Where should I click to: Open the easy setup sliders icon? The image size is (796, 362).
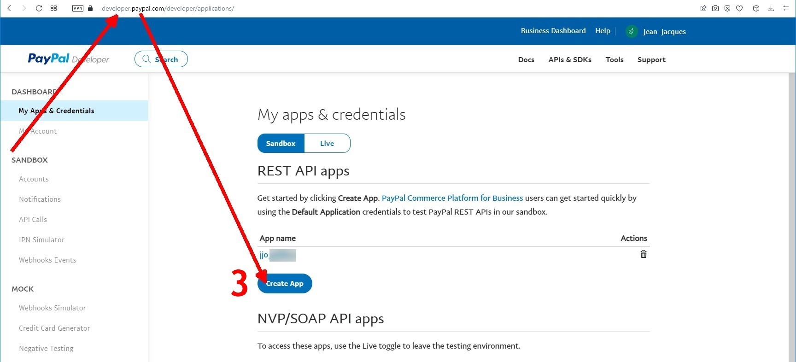(786, 8)
